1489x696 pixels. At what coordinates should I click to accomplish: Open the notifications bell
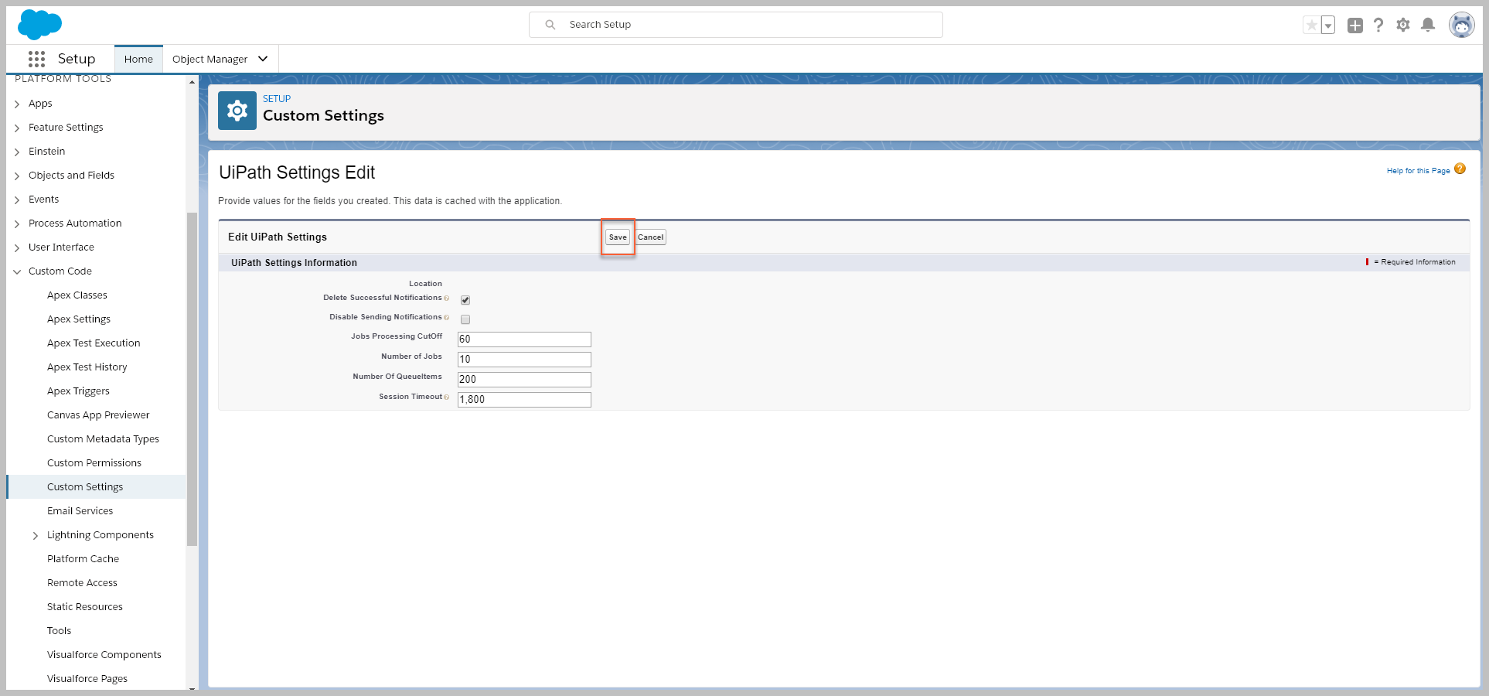[x=1428, y=26]
